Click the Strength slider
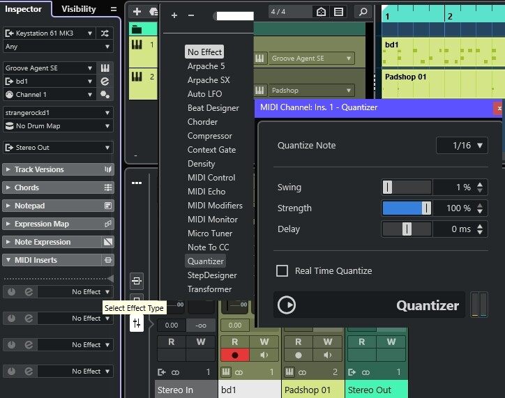 [407, 208]
